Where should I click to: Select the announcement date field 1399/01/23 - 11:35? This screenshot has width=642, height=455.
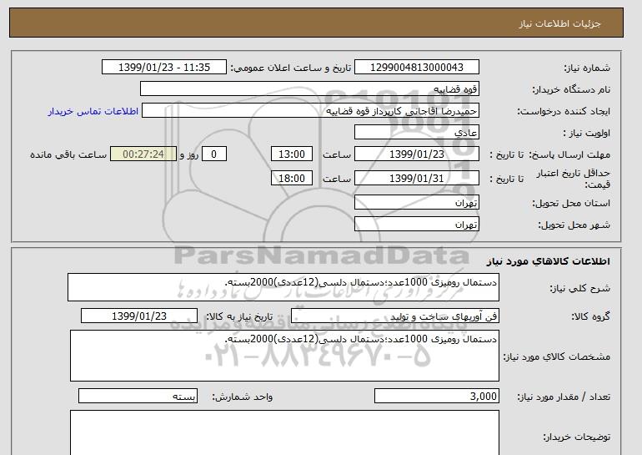point(163,68)
